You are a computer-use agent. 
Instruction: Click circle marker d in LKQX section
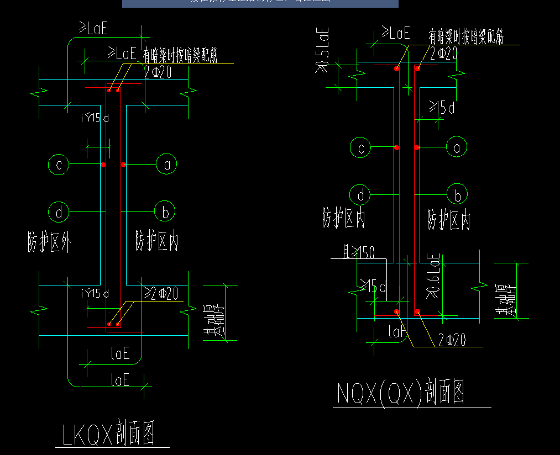pos(59,212)
